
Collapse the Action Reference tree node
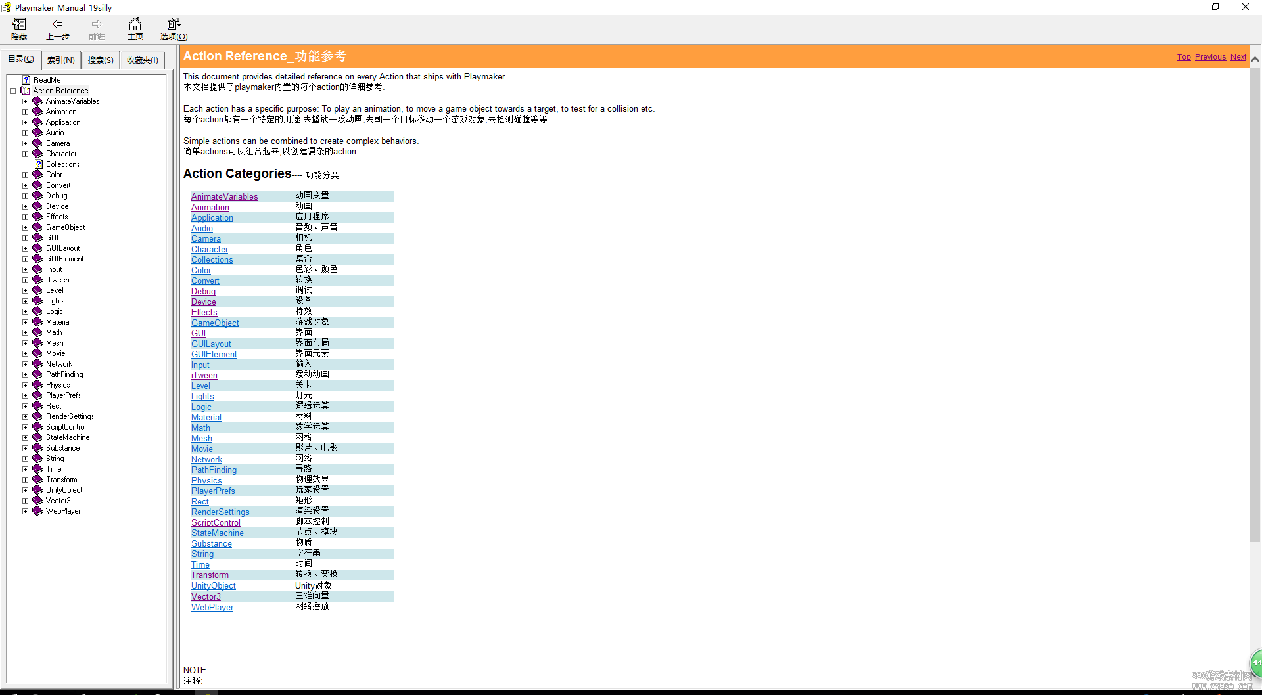pyautogui.click(x=12, y=91)
